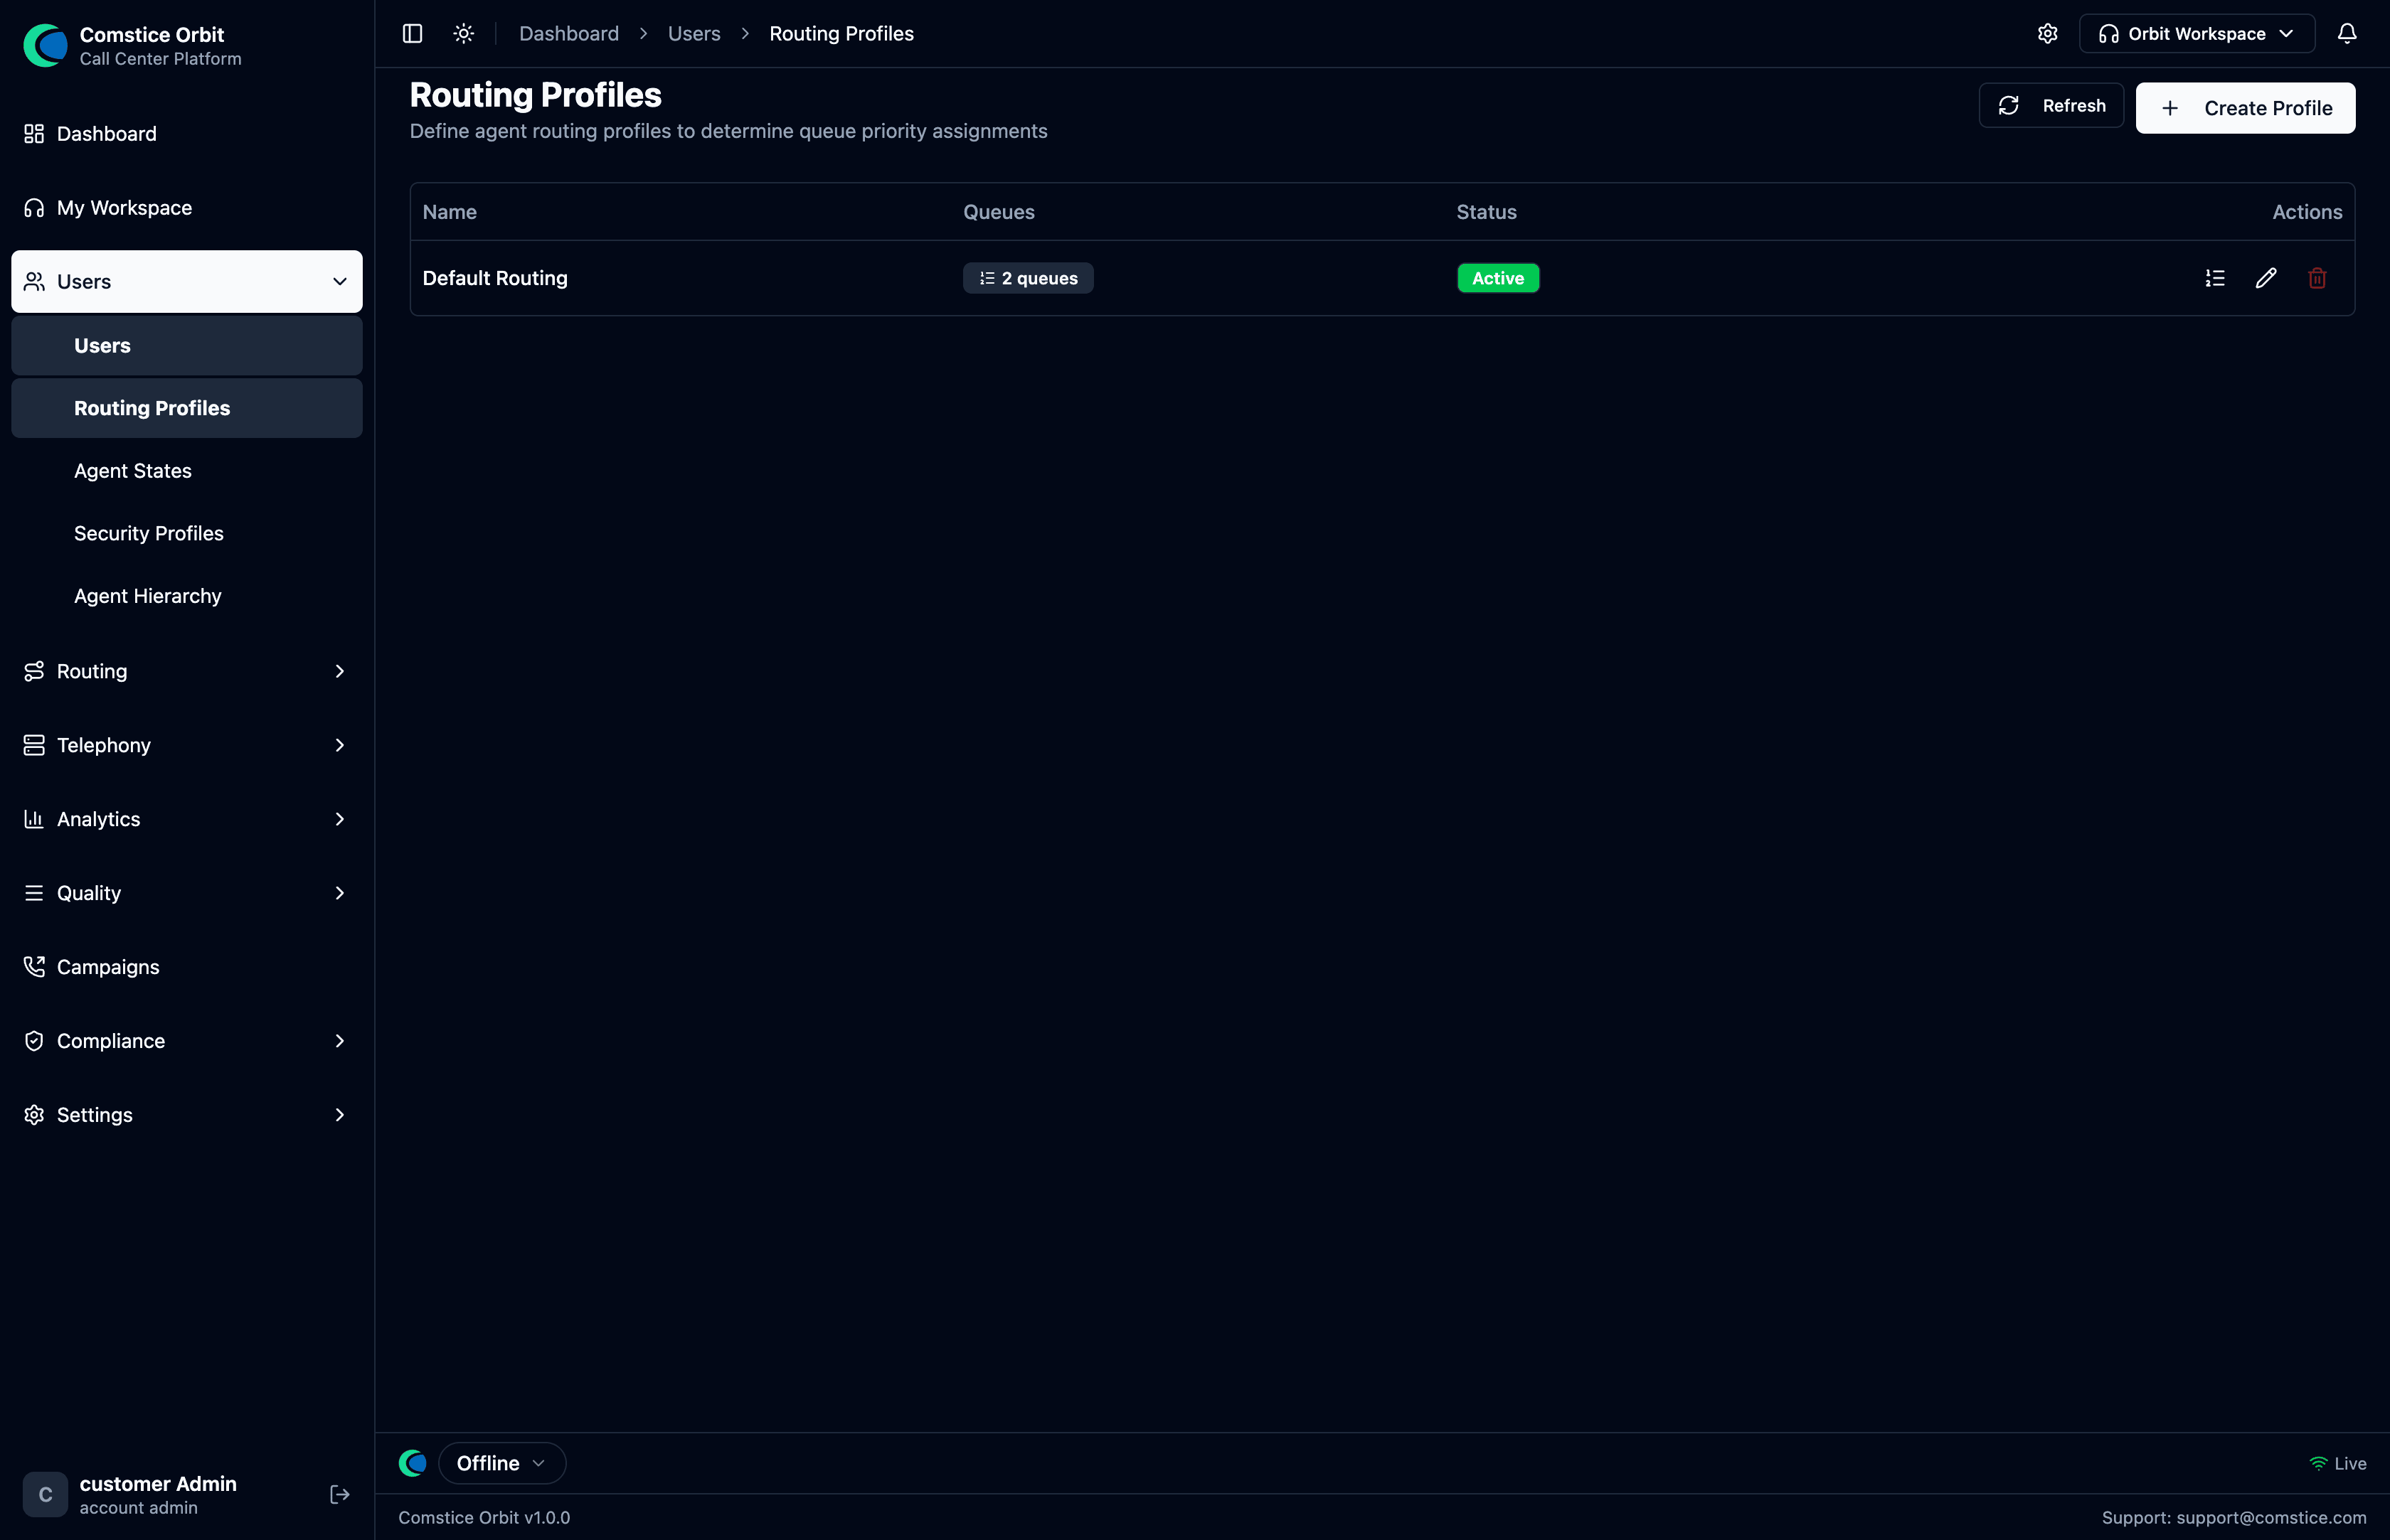The image size is (2390, 1540).
Task: Expand the Telephony section chevron
Action: 340,745
